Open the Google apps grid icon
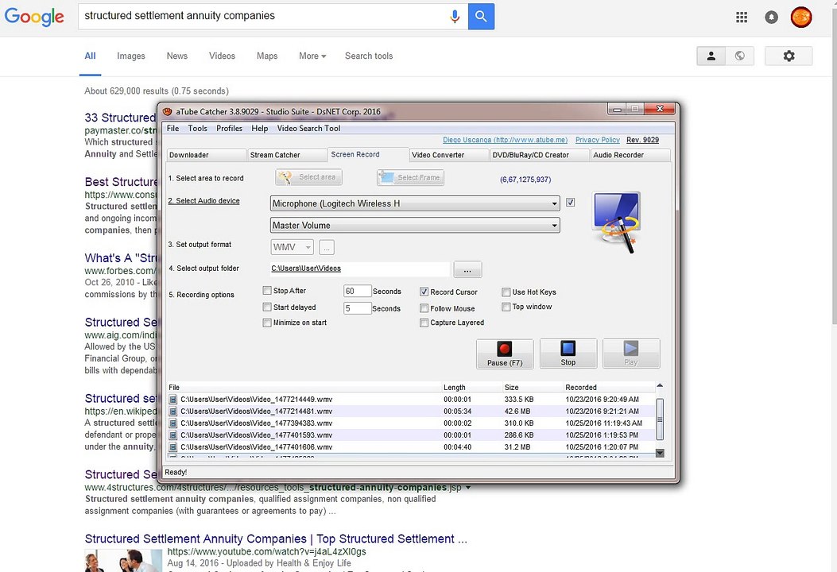Image resolution: width=837 pixels, height=572 pixels. point(742,17)
